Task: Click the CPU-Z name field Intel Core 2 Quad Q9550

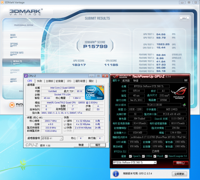Action: coord(62,88)
